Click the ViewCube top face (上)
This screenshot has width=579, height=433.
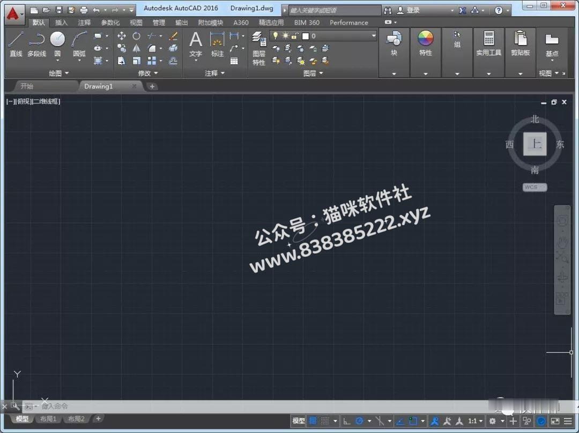(535, 144)
